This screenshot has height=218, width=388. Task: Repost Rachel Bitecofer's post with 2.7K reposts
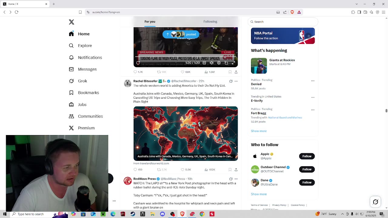point(162,170)
